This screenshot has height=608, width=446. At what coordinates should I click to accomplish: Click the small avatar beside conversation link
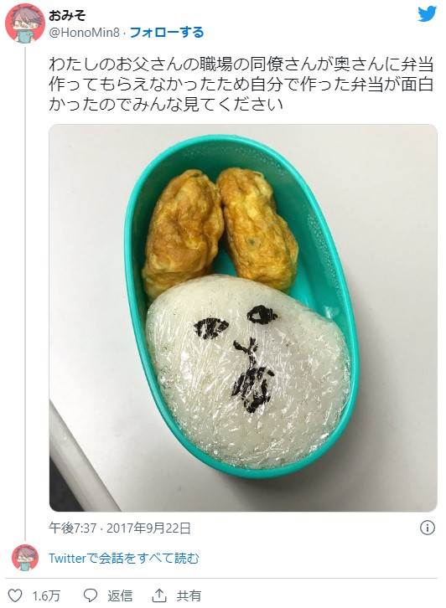pyautogui.click(x=25, y=558)
